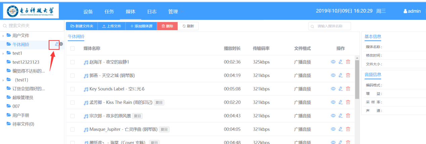Click the 上传文件 button
426x144 pixels.
pyautogui.click(x=111, y=26)
